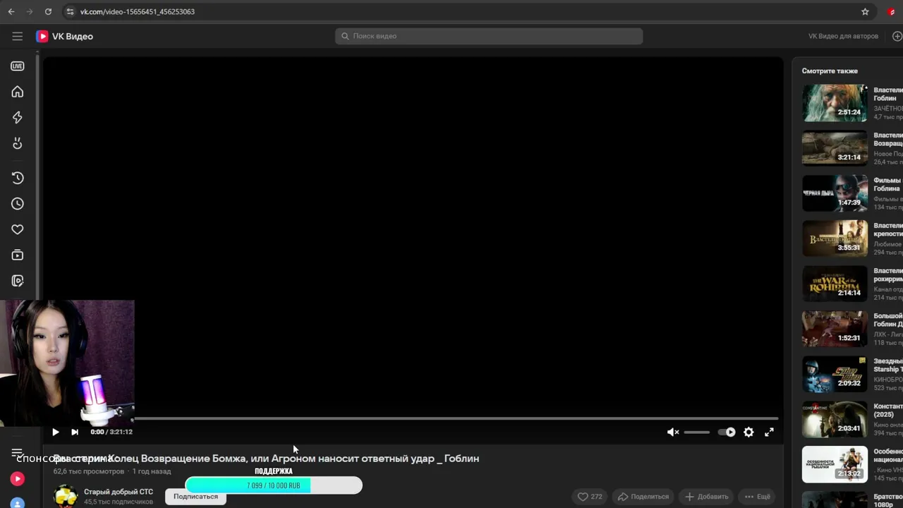Click the Поделиться share button
The image size is (903, 508).
[643, 497]
